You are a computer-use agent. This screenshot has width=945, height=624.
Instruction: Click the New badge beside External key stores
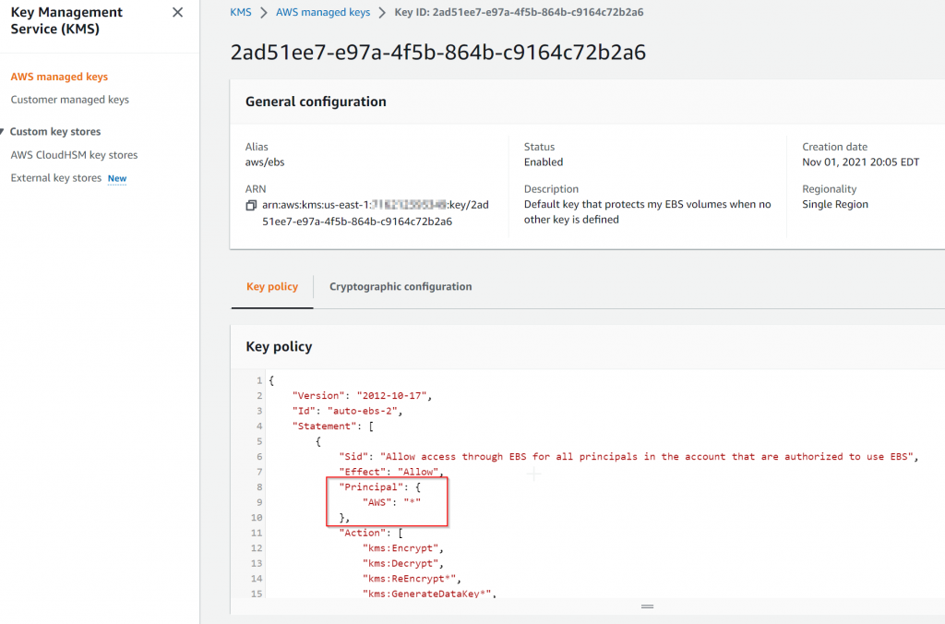click(x=117, y=178)
